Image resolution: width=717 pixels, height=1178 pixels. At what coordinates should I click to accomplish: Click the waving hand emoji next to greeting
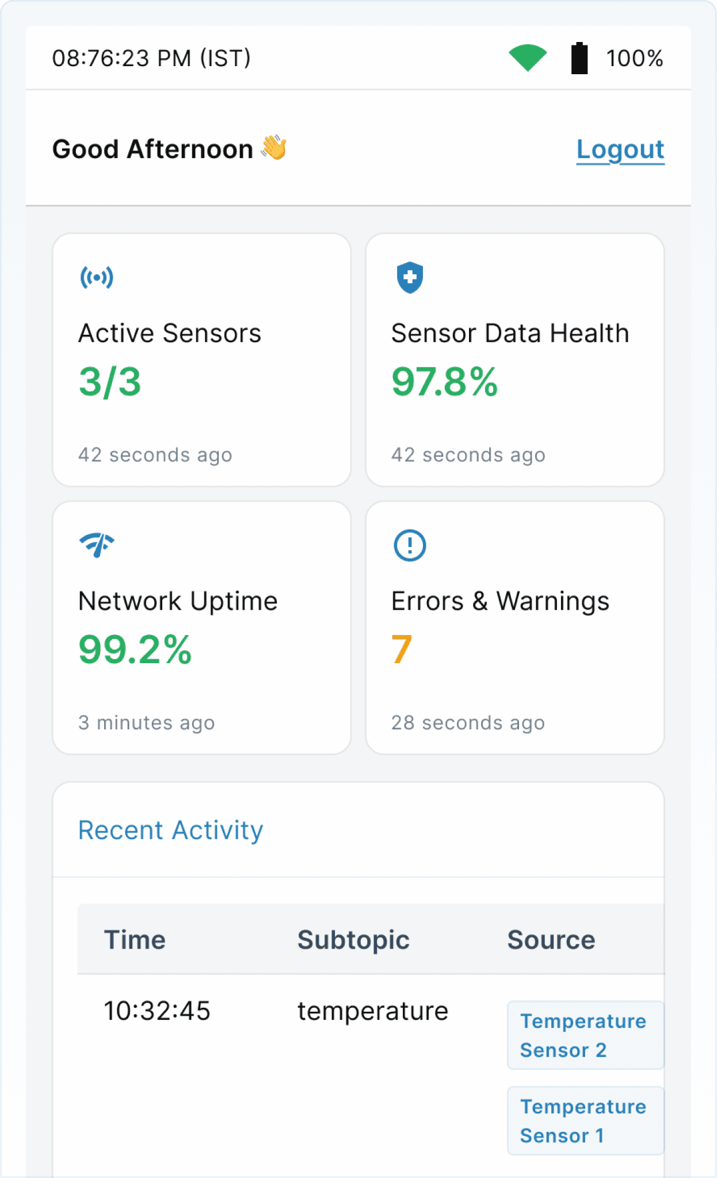tap(273, 148)
